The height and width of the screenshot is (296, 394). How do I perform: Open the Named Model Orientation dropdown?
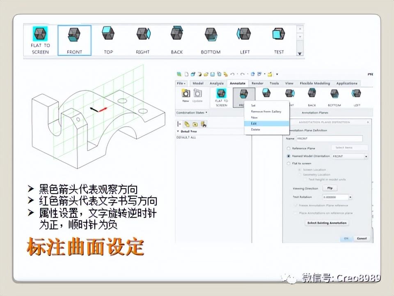tap(366, 157)
